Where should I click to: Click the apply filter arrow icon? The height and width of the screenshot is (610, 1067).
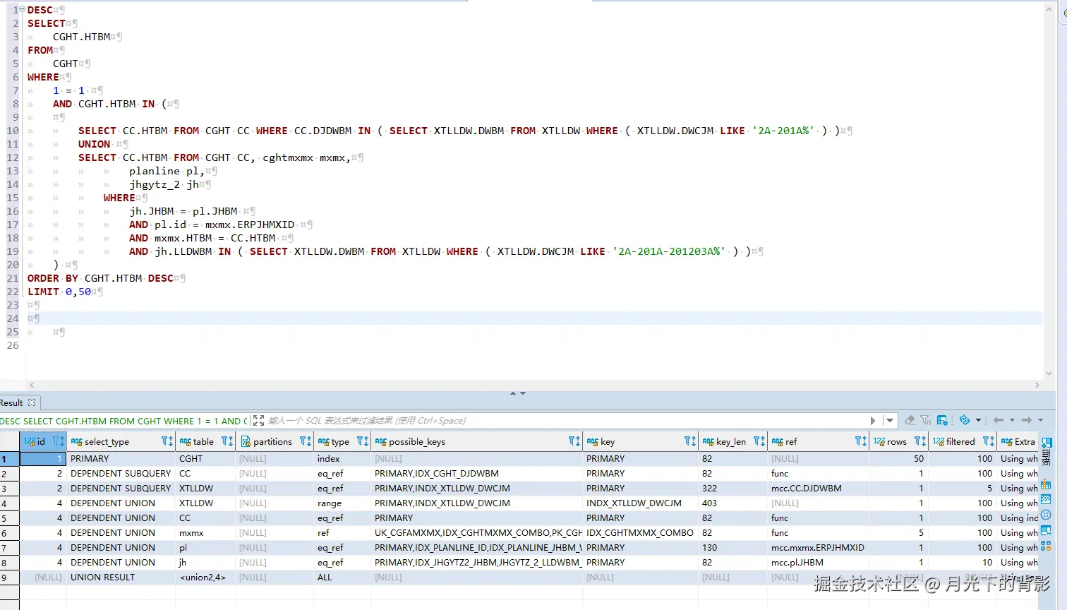[x=874, y=420]
